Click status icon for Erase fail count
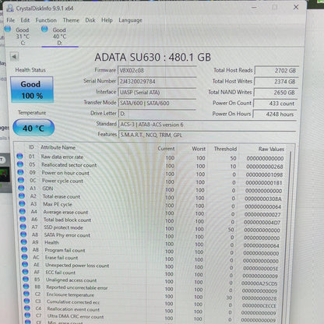 [25, 257]
